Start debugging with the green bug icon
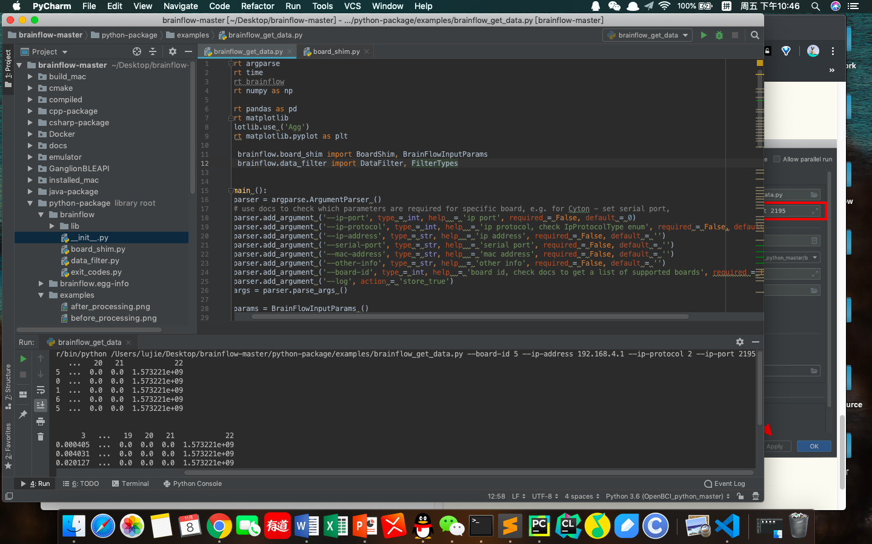 pos(719,35)
